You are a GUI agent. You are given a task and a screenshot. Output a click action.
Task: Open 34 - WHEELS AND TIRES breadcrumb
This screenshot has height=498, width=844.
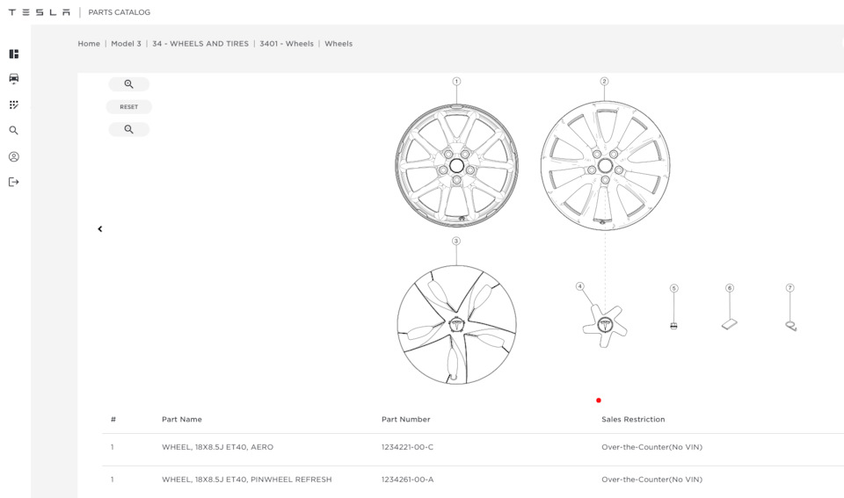point(200,44)
